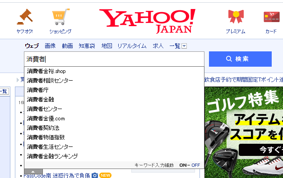Click the golf special banner ad
The image size is (283, 178).
point(244,132)
